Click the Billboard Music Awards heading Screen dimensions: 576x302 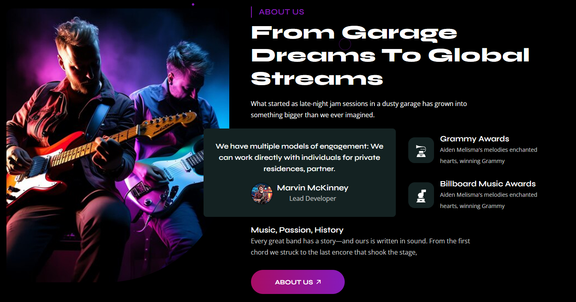coord(488,184)
